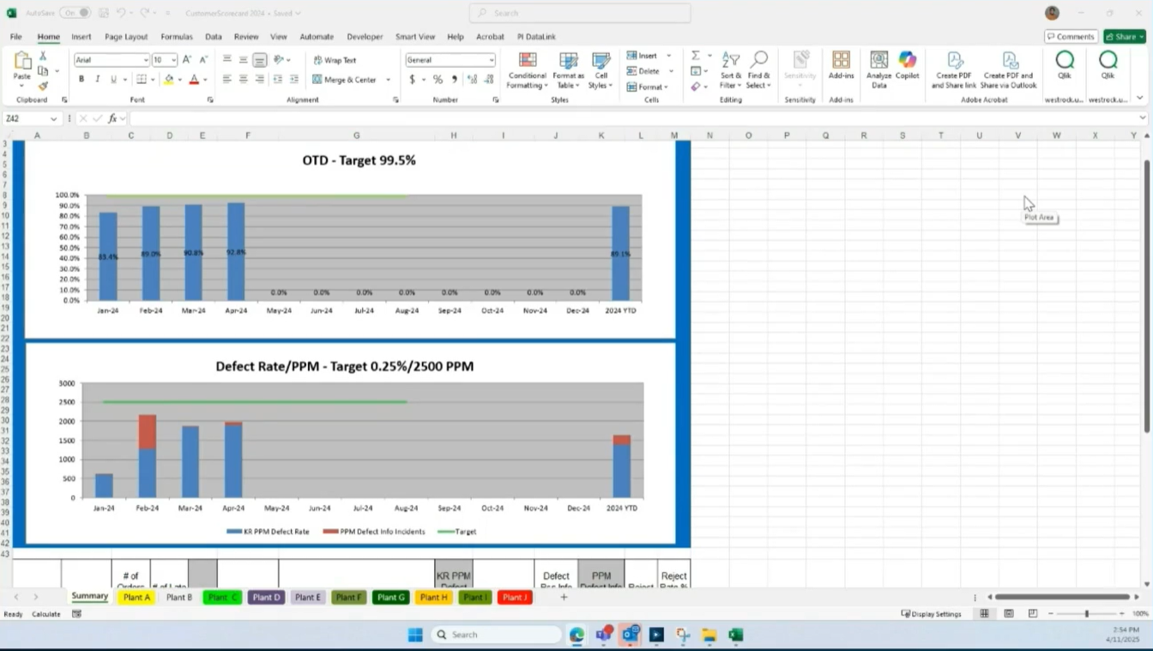
Task: Click Increase Decimal icon
Action: [472, 79]
